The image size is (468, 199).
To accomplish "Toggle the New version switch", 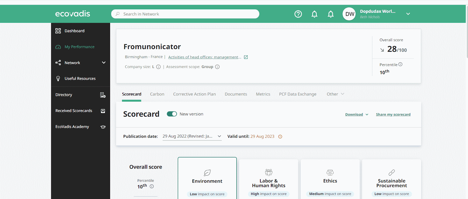I will click(x=172, y=114).
